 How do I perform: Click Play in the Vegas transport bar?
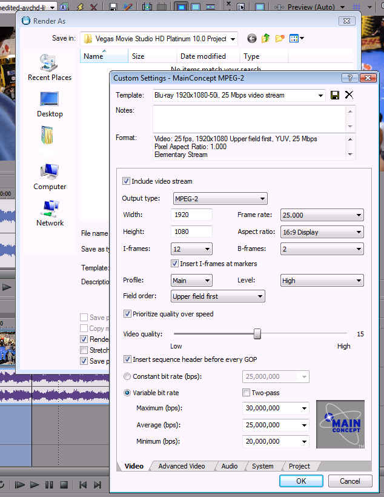34,485
